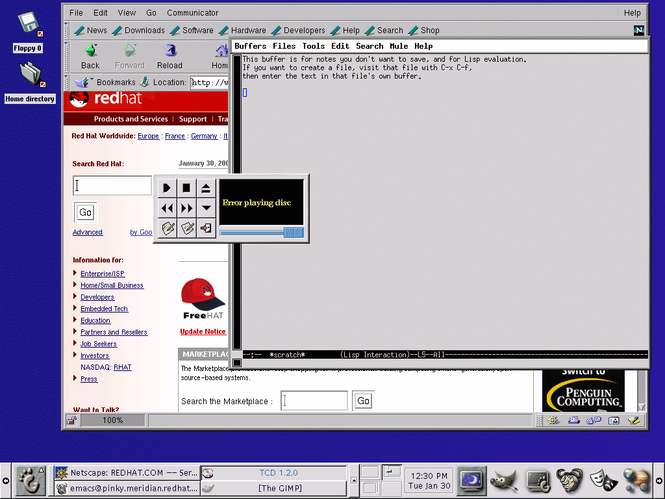The image size is (665, 499).
Task: Go to previous track in CD player
Action: point(167,209)
